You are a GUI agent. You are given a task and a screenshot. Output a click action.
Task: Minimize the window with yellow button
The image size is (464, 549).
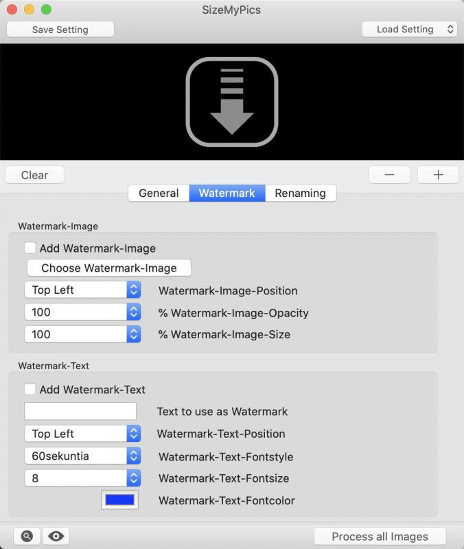point(29,9)
